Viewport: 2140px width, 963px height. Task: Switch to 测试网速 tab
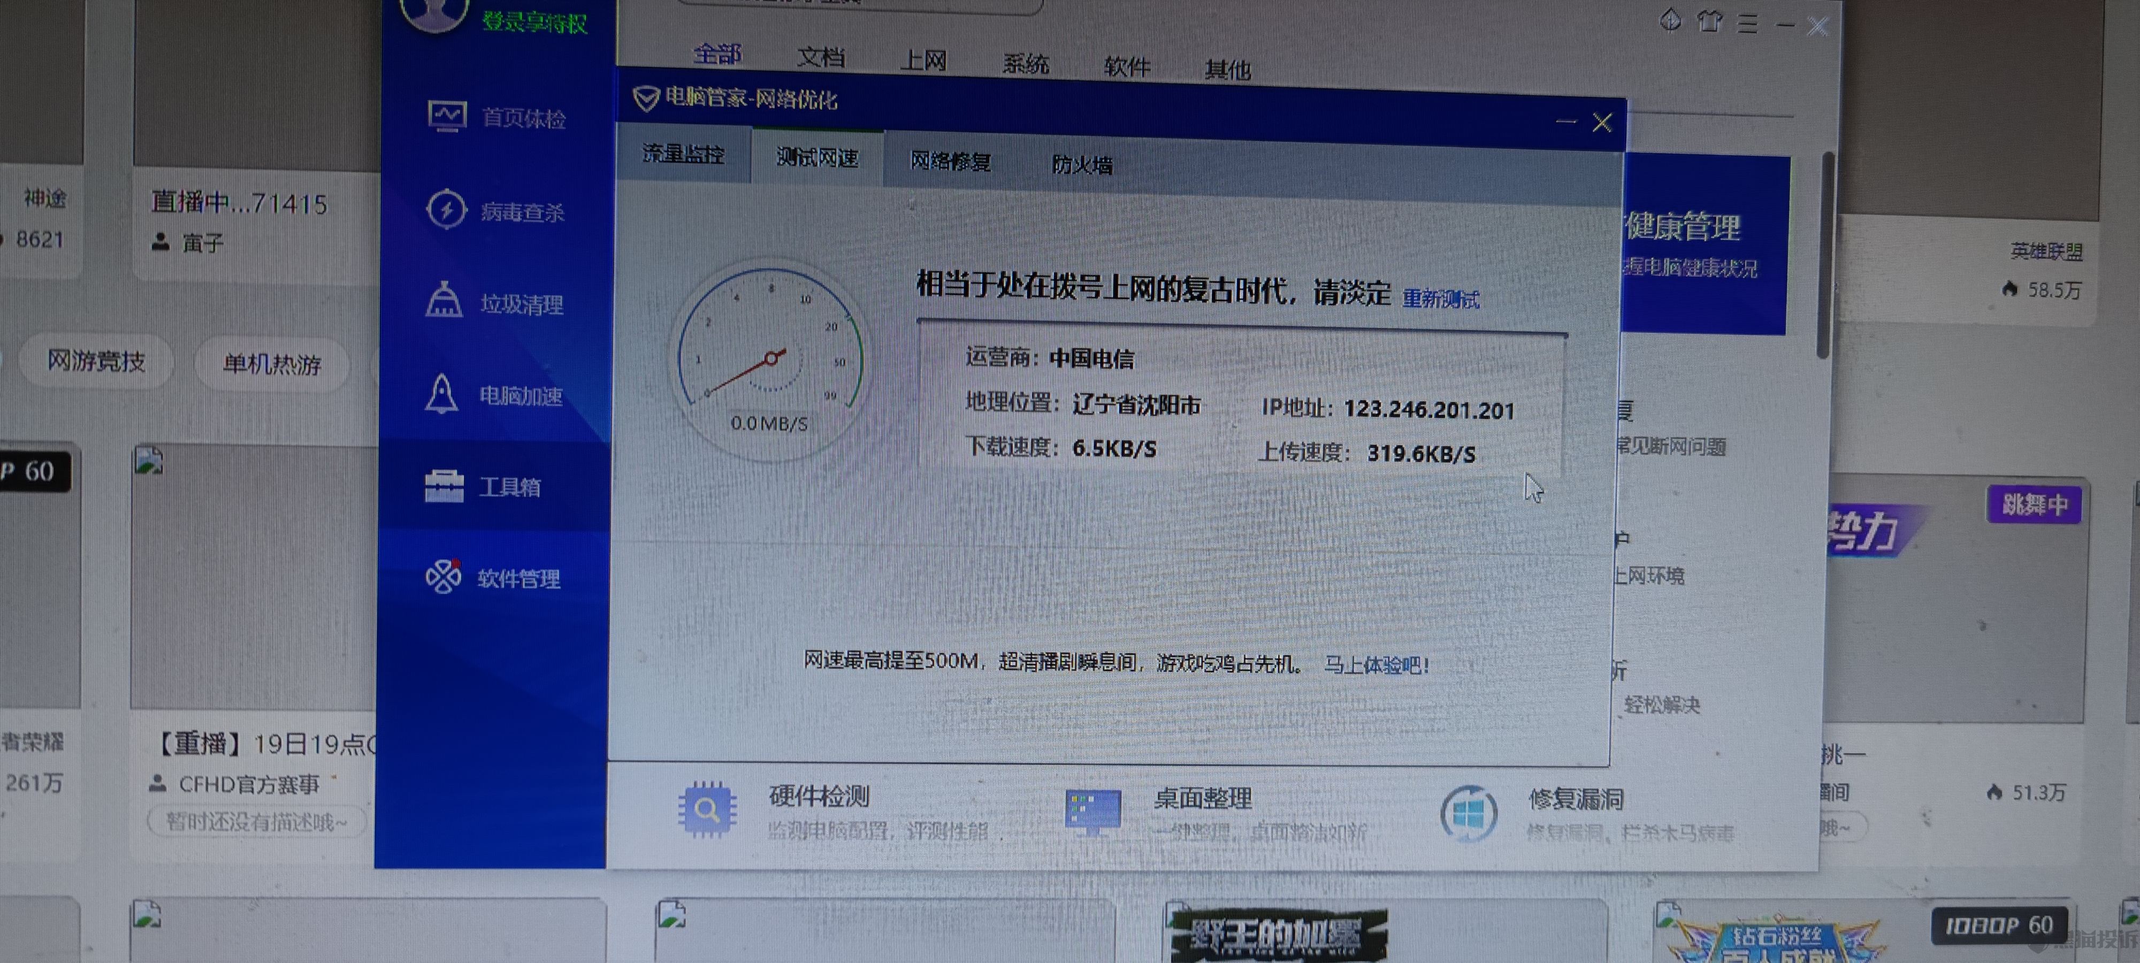pyautogui.click(x=817, y=157)
